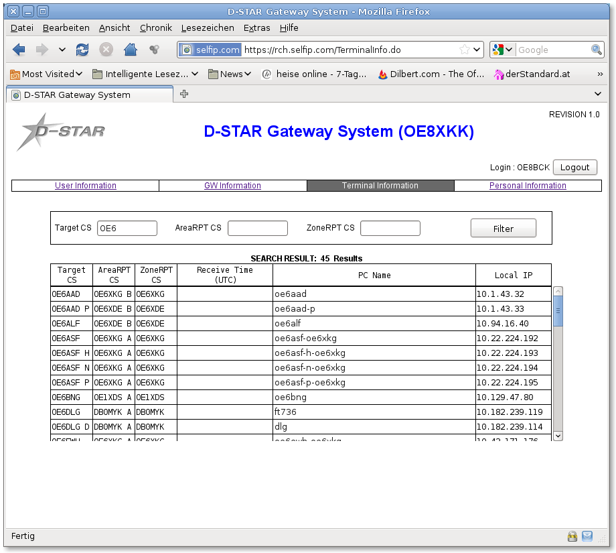616x553 pixels.
Task: Click the Filter button
Action: 504,229
